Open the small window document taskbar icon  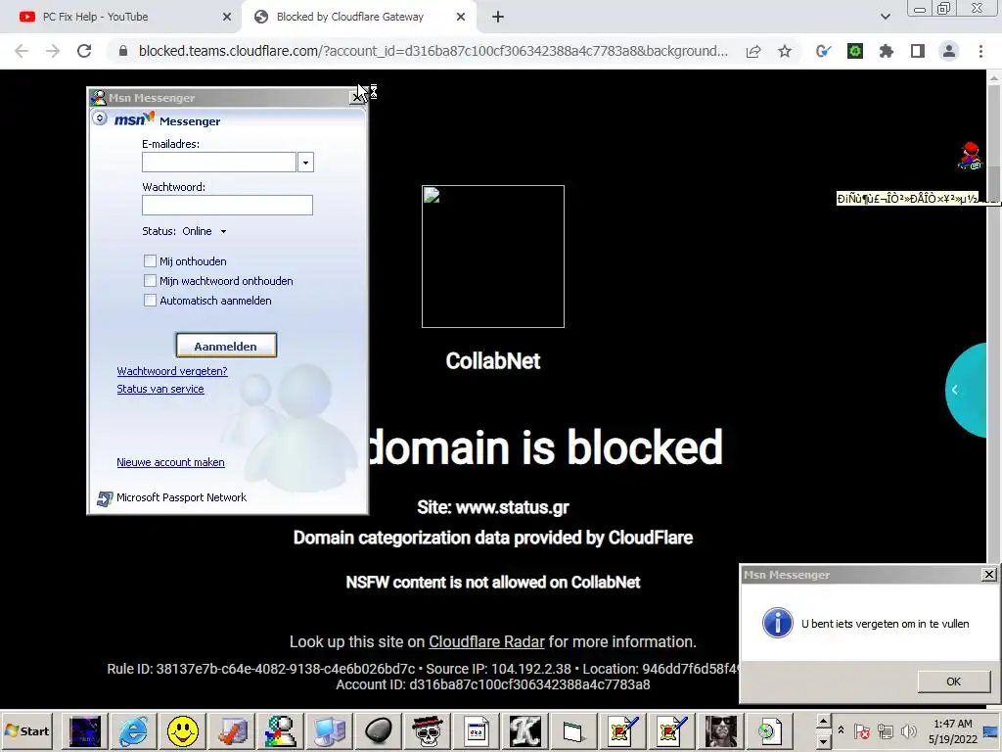tap(477, 730)
